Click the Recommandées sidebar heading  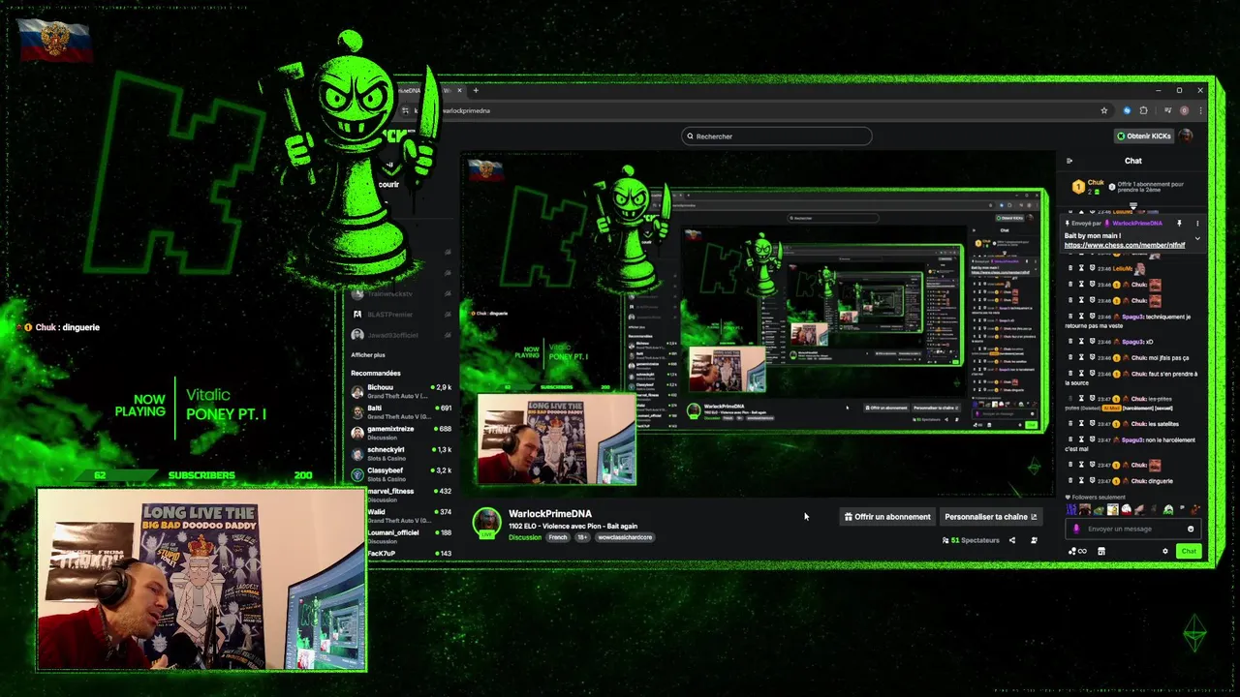click(376, 373)
